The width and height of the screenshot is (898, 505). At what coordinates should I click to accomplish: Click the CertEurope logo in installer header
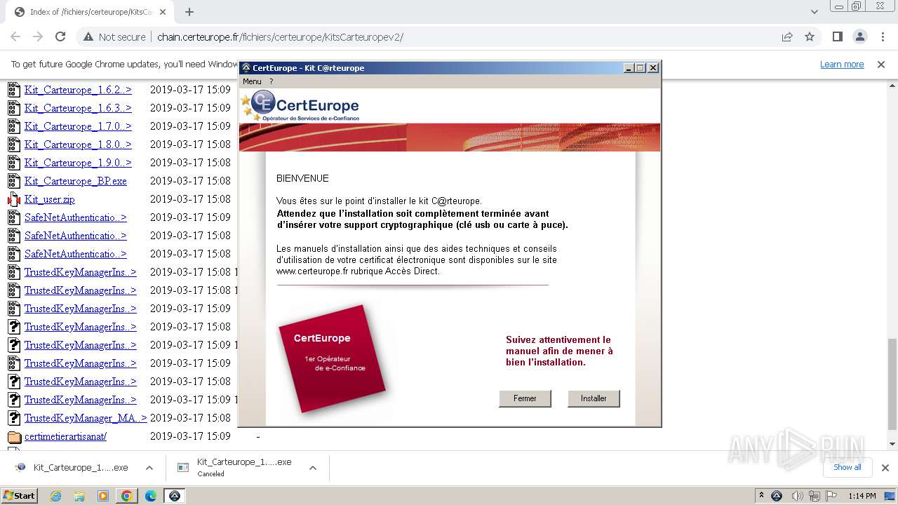click(300, 106)
